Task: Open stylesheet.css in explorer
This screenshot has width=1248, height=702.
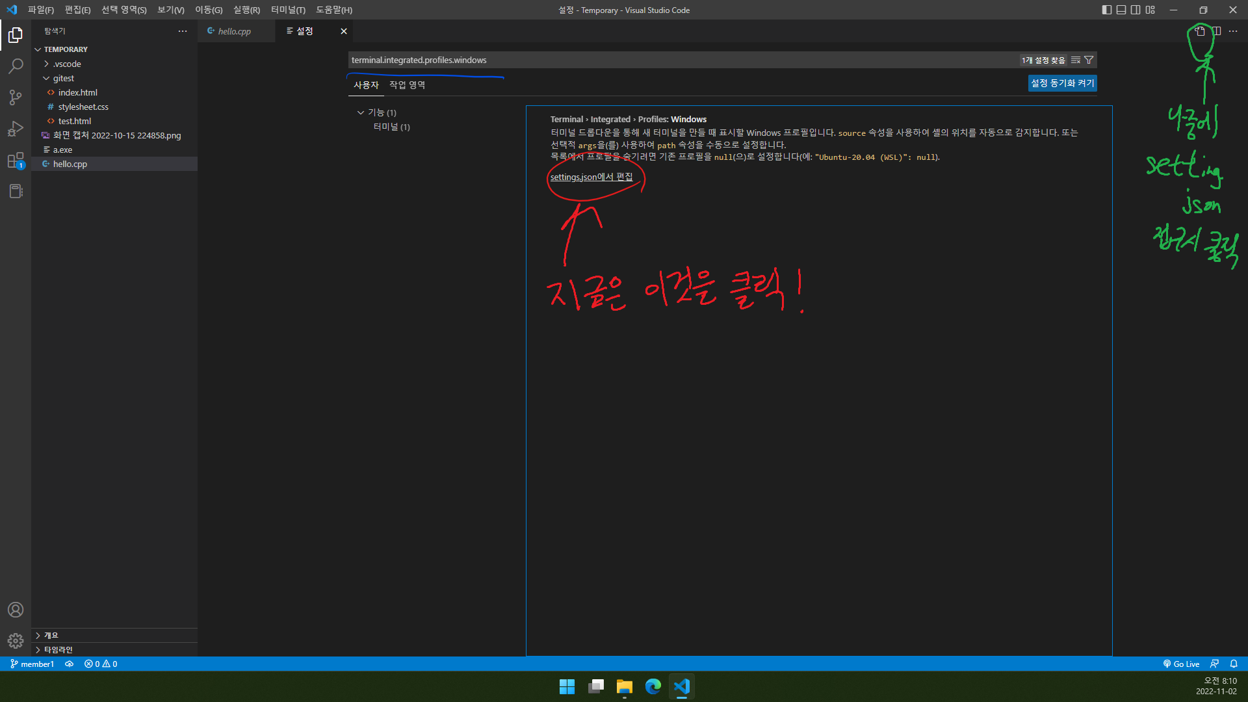Action: coord(114,107)
